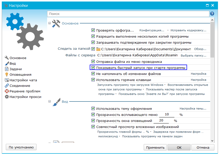
Task: Uncheck Проверять орфографию checkbox
Action: coord(93,30)
